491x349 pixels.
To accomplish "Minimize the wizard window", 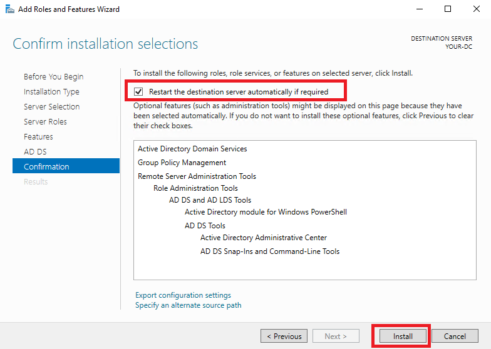I will coord(420,9).
